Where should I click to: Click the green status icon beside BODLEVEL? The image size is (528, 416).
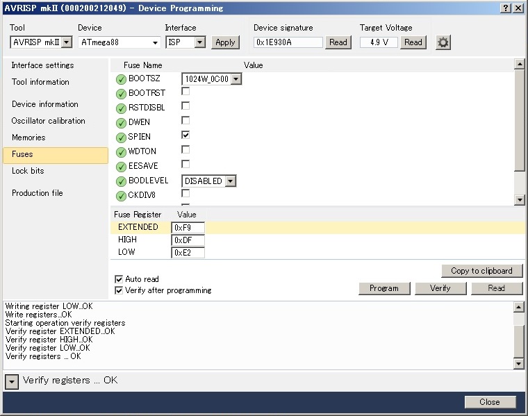pyautogui.click(x=121, y=181)
